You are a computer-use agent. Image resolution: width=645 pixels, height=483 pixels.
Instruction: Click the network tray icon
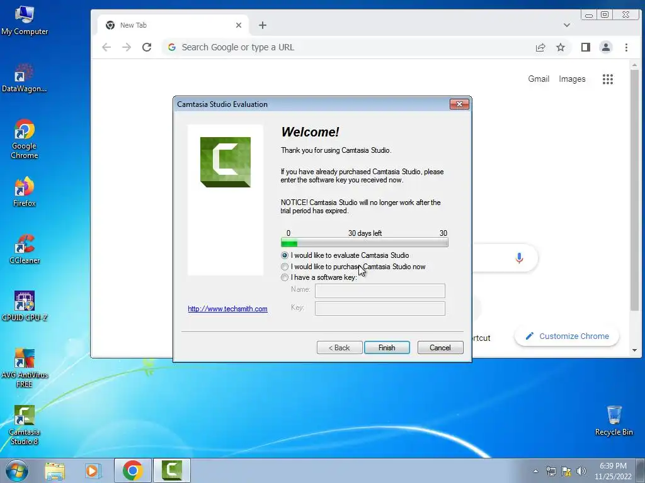[x=551, y=471]
